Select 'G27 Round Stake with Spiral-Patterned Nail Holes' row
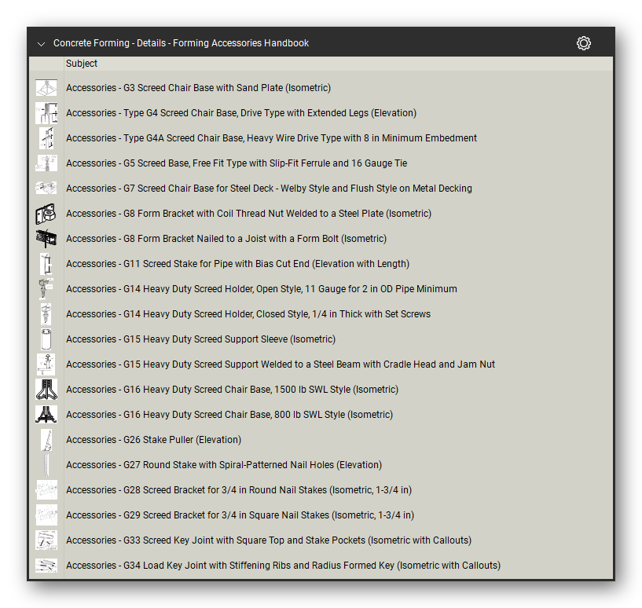 click(321, 465)
